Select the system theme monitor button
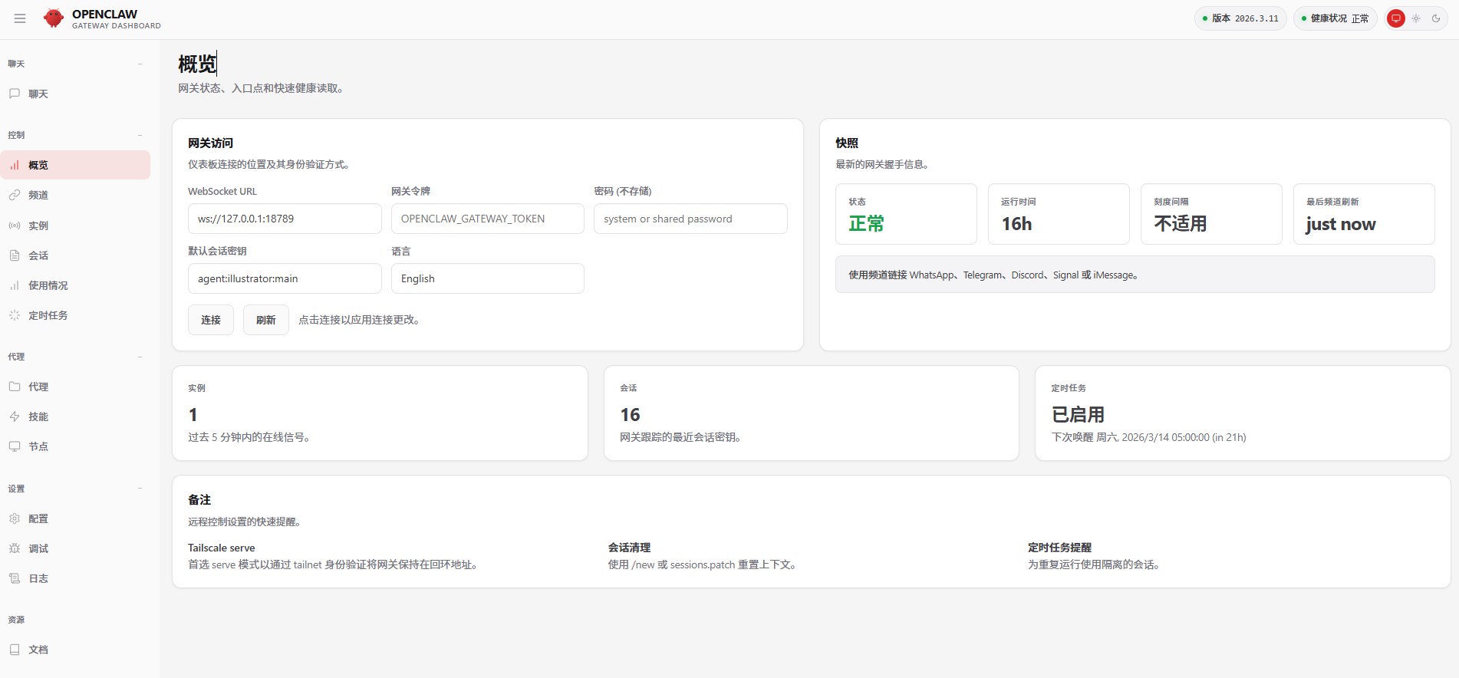The height and width of the screenshot is (678, 1459). (x=1396, y=18)
